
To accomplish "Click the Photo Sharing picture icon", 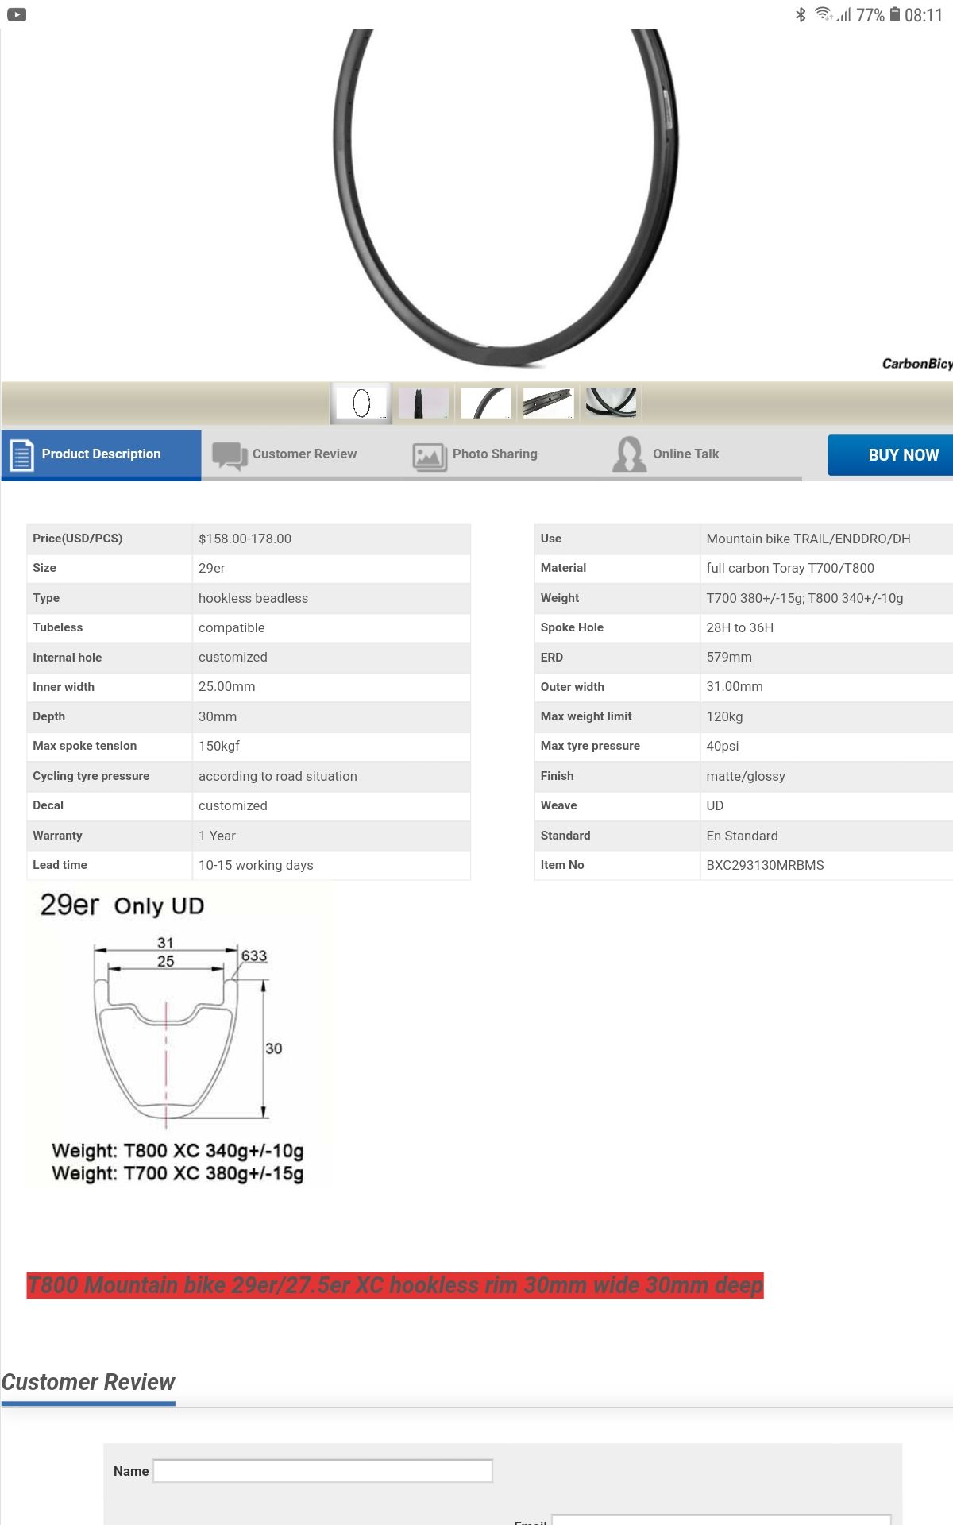I will pos(430,456).
